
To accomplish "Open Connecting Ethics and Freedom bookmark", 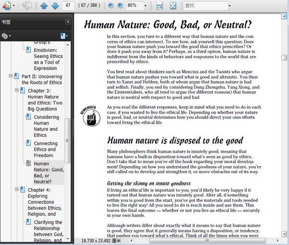I will click(x=46, y=149).
